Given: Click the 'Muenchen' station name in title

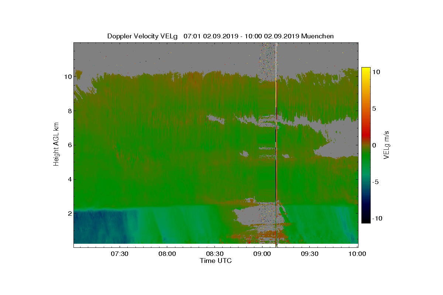Looking at the screenshot, I should (x=317, y=36).
